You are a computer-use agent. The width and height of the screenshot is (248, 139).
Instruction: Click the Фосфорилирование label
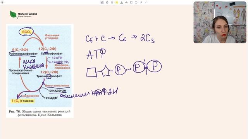pyautogui.click(x=62, y=66)
